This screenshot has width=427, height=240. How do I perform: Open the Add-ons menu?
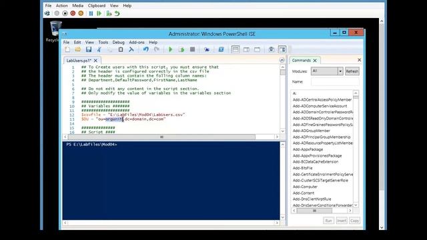[x=137, y=43]
